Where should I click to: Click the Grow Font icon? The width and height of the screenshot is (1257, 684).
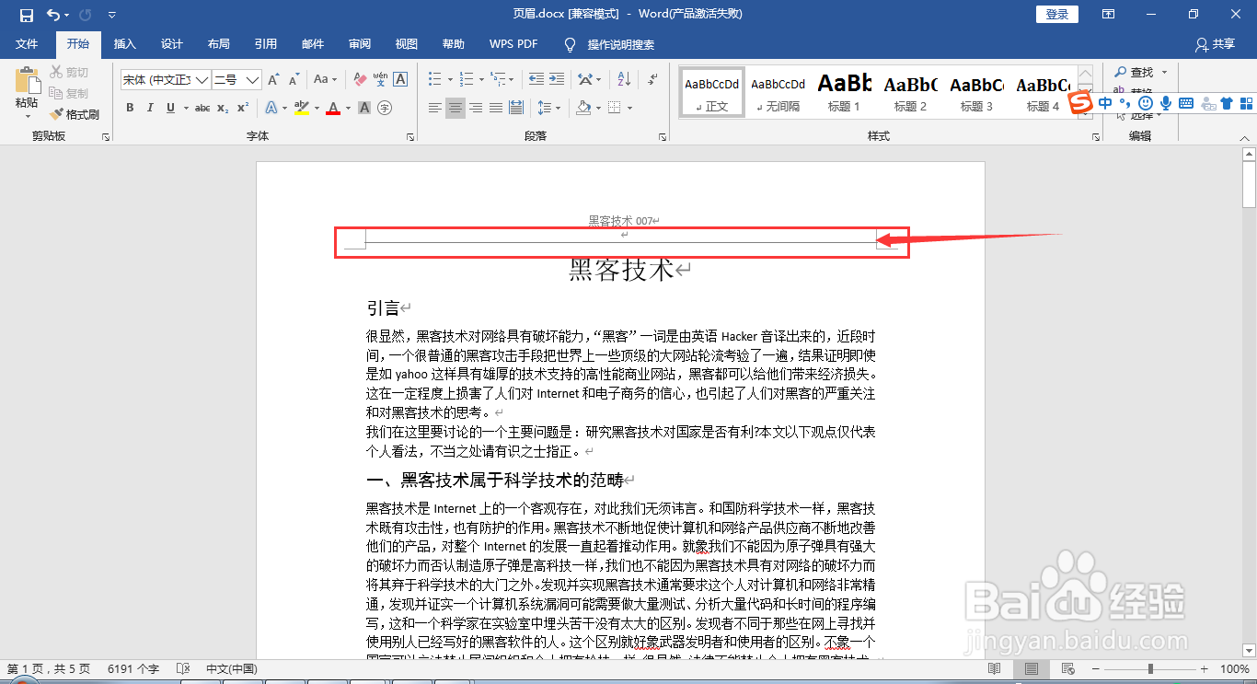click(273, 80)
